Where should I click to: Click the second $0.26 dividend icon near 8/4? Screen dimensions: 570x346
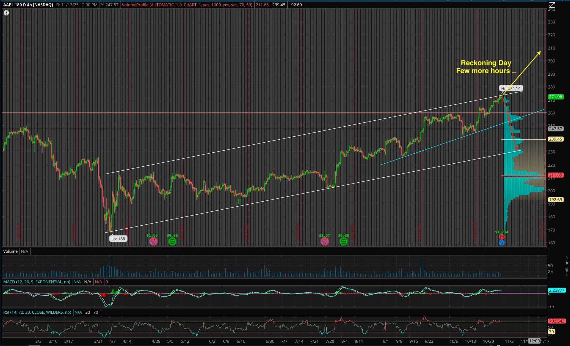pos(343,241)
